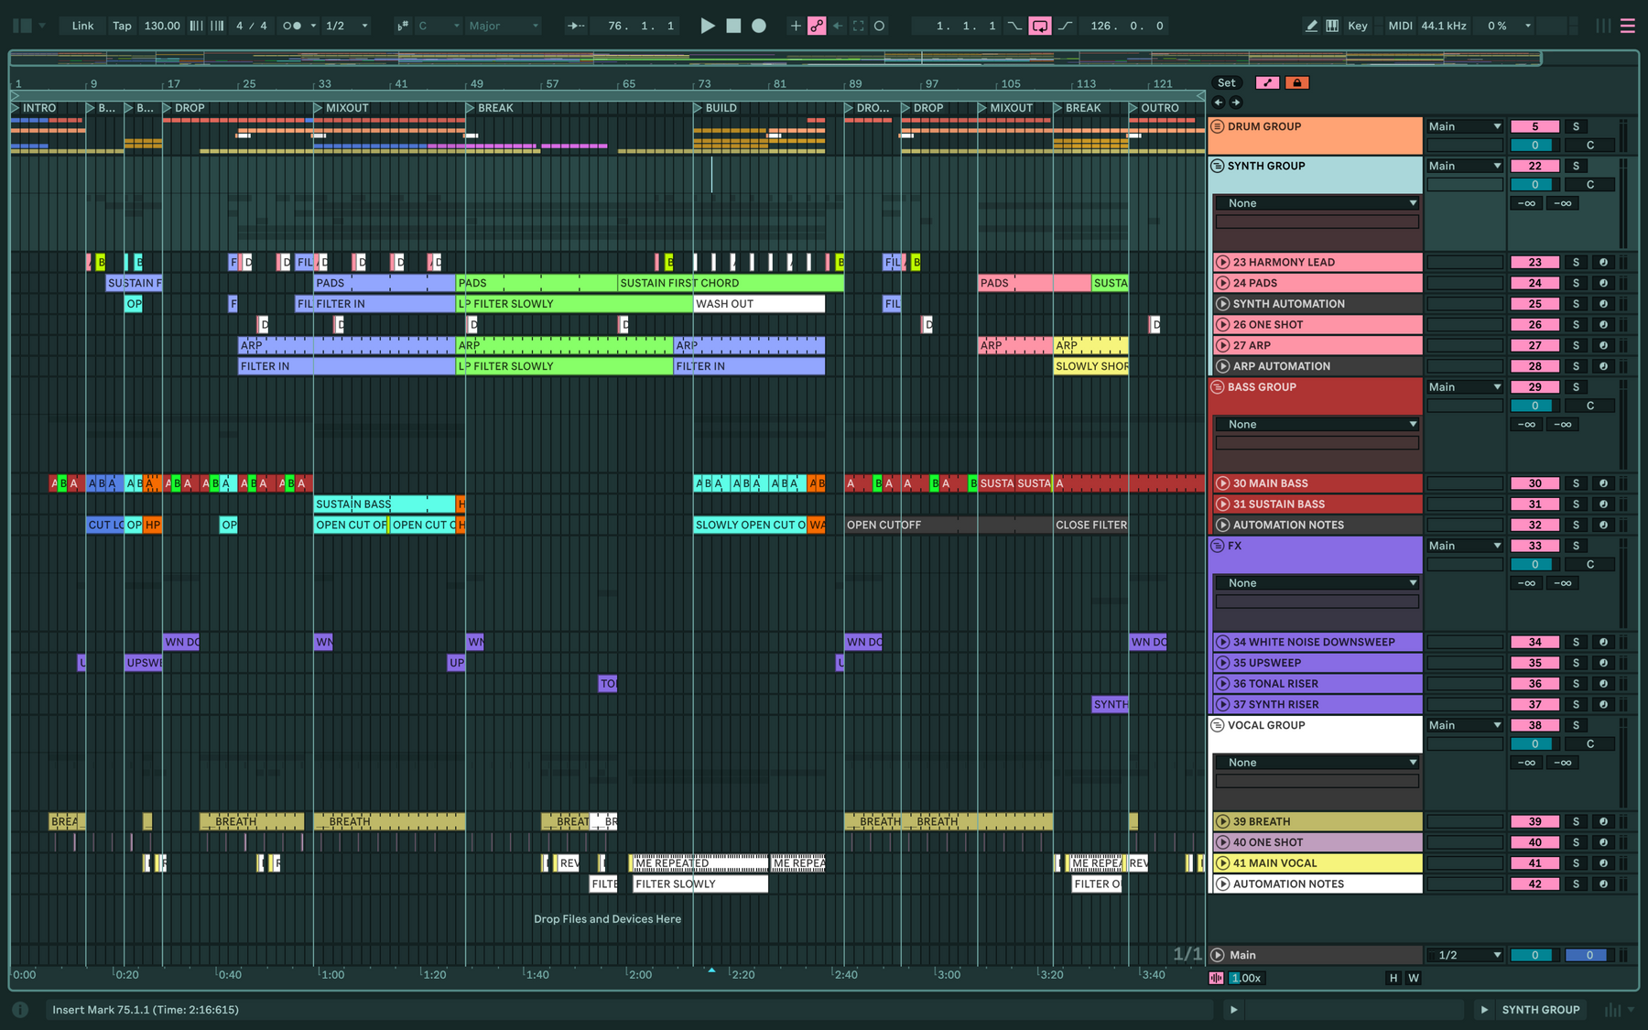Select the WASH OUT clip
Screen dimensions: 1648x1030
pos(759,304)
